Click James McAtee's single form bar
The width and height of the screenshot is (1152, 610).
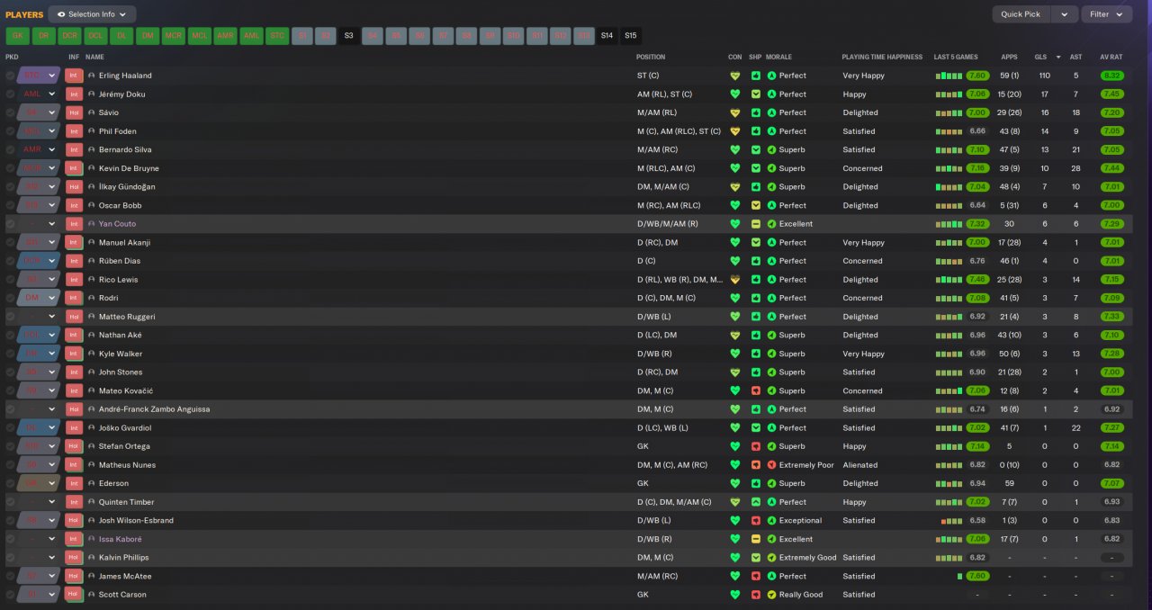[x=960, y=577]
